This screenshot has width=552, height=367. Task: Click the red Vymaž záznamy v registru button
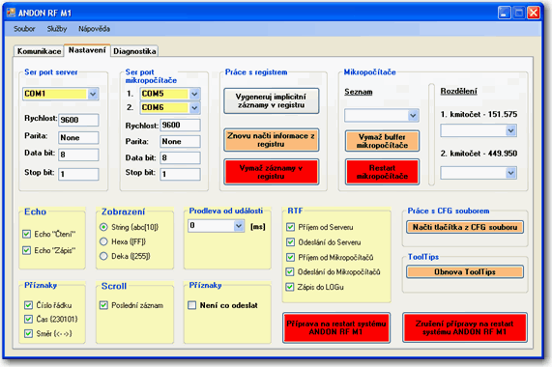[271, 172]
